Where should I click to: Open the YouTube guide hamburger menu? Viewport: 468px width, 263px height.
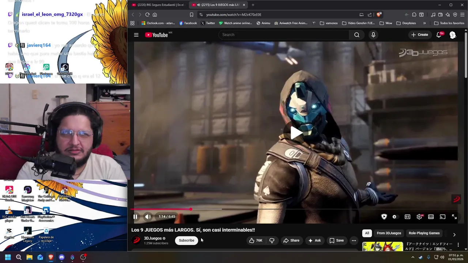point(136,35)
